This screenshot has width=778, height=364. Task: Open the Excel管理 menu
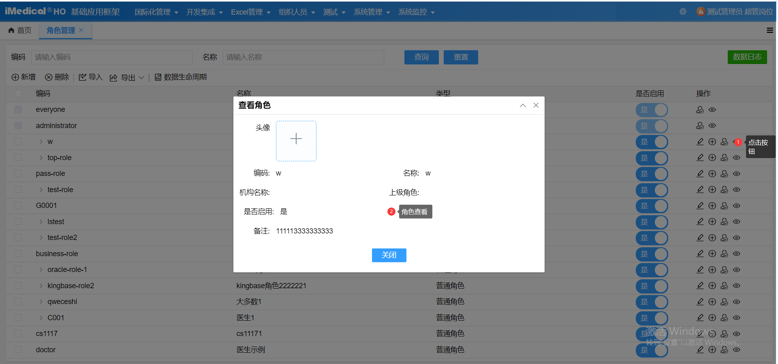pos(251,12)
